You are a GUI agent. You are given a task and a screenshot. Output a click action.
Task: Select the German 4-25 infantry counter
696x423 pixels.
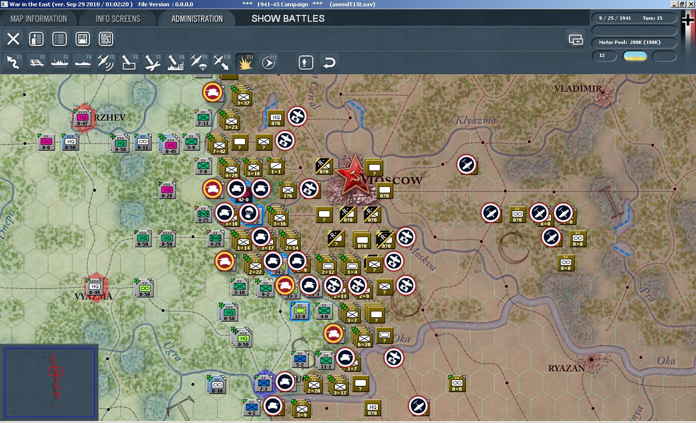[203, 215]
